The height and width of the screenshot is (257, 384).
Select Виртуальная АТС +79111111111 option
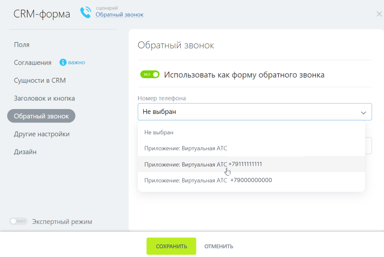click(x=203, y=164)
